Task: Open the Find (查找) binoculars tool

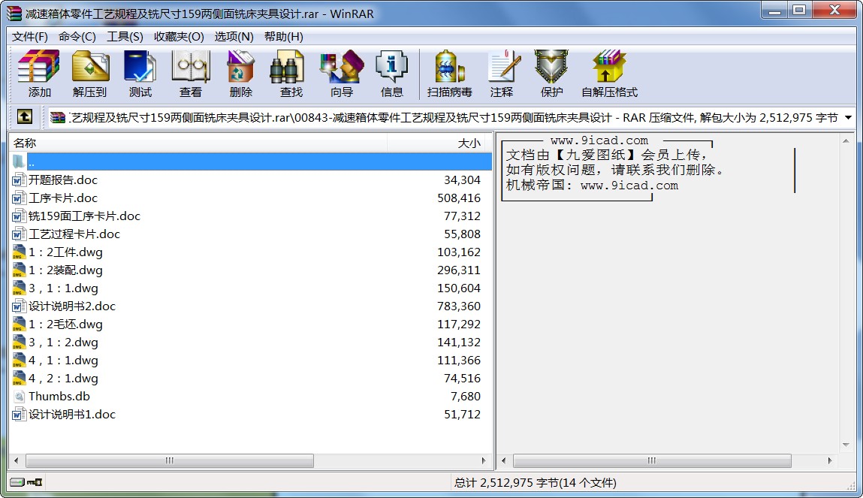Action: pos(291,74)
